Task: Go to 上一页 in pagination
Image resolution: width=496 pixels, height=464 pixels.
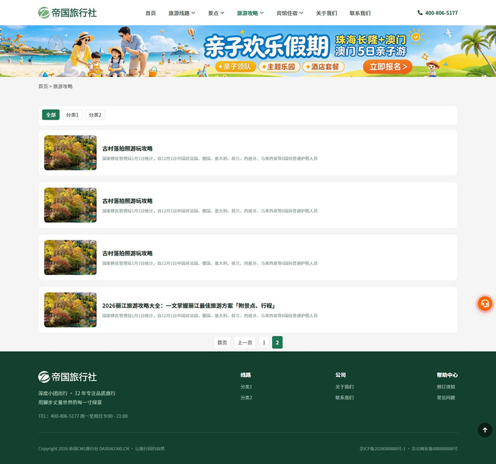Action: click(x=245, y=343)
